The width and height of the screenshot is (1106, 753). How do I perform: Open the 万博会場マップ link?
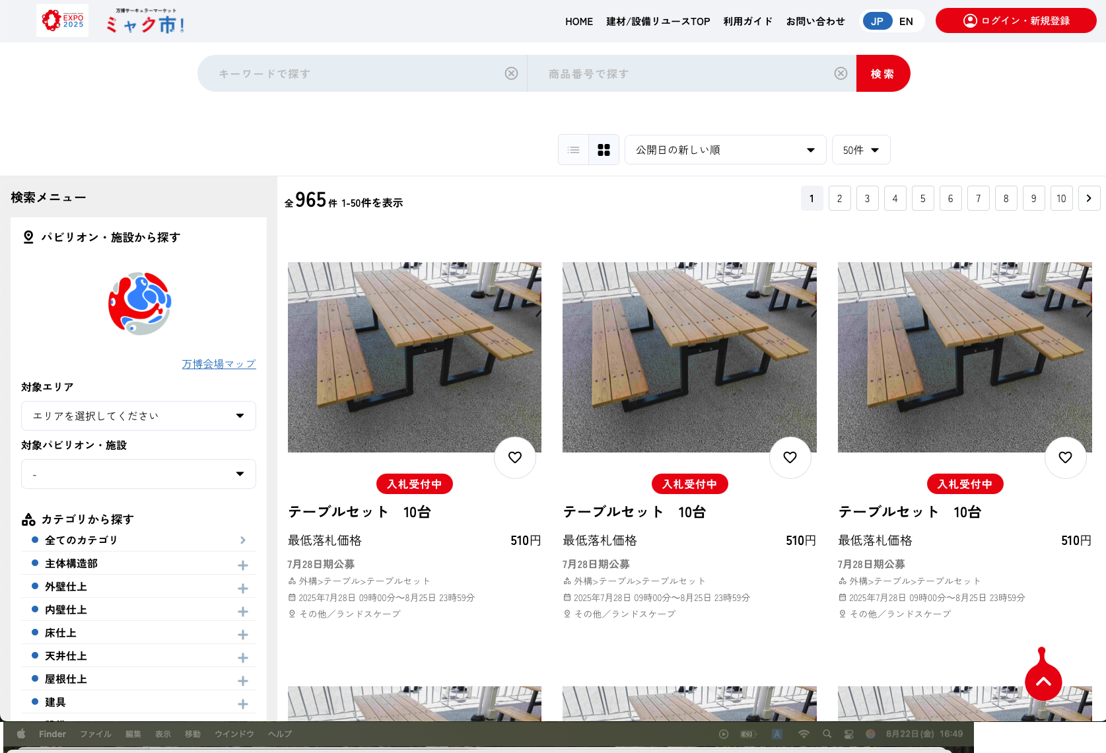tap(219, 363)
